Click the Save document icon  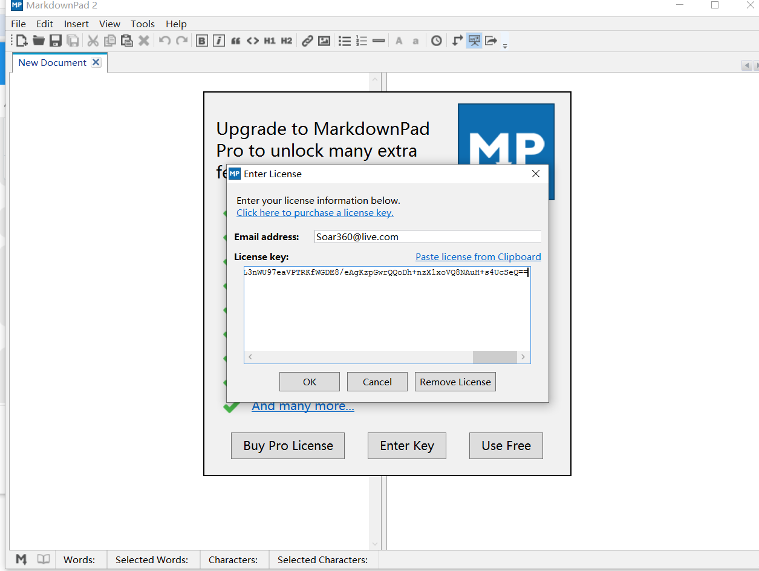pyautogui.click(x=56, y=41)
